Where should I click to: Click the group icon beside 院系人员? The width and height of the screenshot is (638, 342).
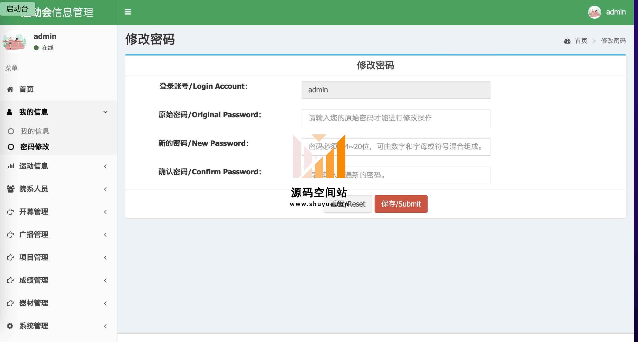(10, 189)
